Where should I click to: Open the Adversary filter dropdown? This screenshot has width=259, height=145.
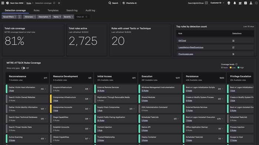point(30,17)
